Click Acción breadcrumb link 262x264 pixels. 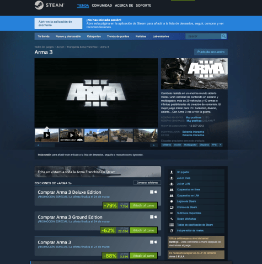(x=61, y=47)
